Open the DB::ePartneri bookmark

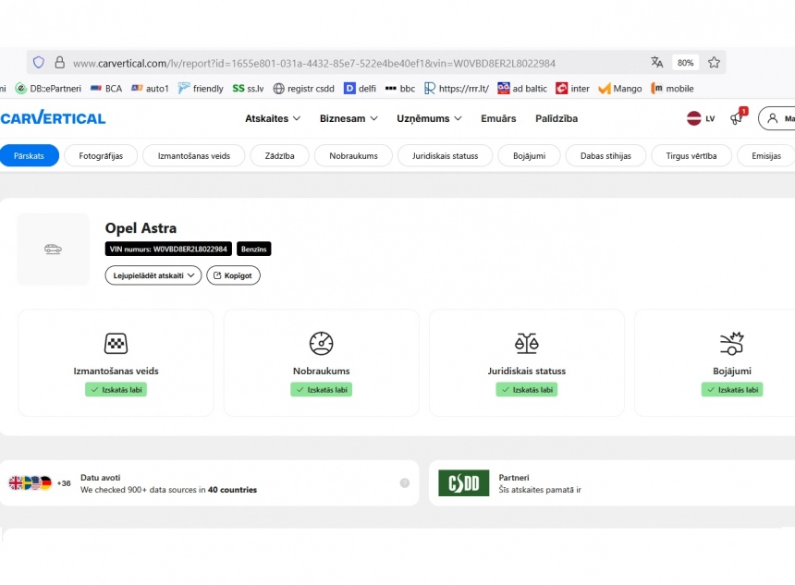(x=48, y=89)
